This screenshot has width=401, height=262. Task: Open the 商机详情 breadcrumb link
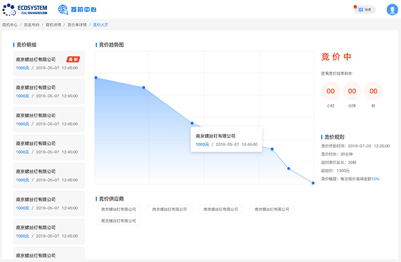click(x=53, y=25)
